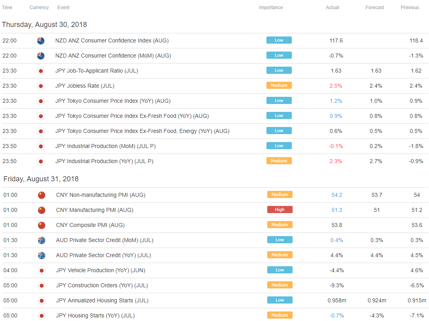Click the AUD flag beside Private Sector Credit (MoM)
The image size is (429, 321).
tap(41, 240)
